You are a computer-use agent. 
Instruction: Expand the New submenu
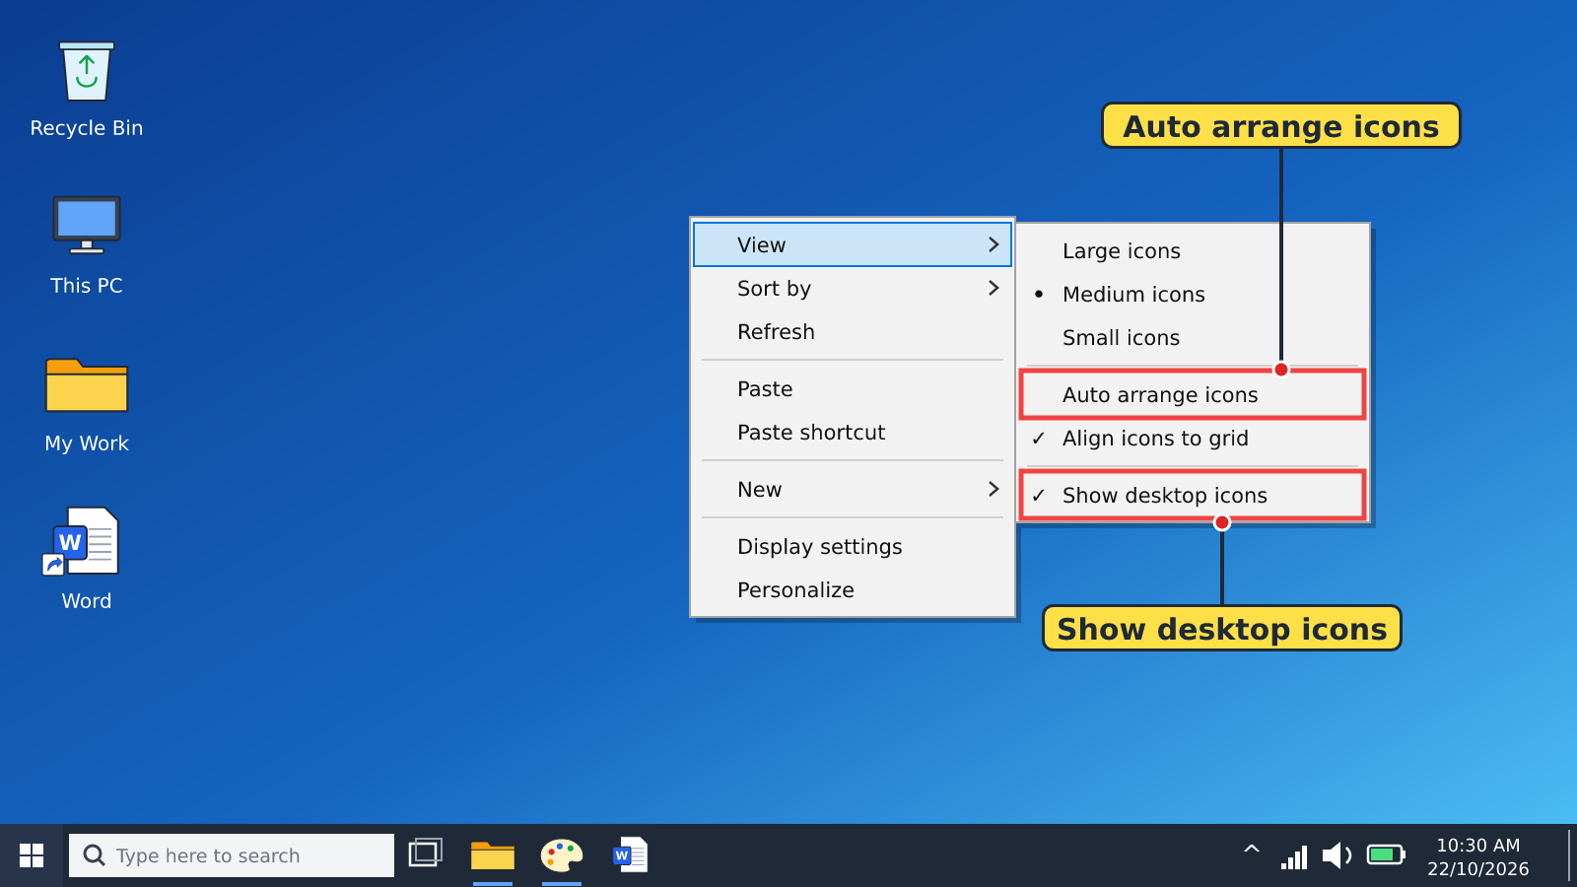(x=853, y=489)
